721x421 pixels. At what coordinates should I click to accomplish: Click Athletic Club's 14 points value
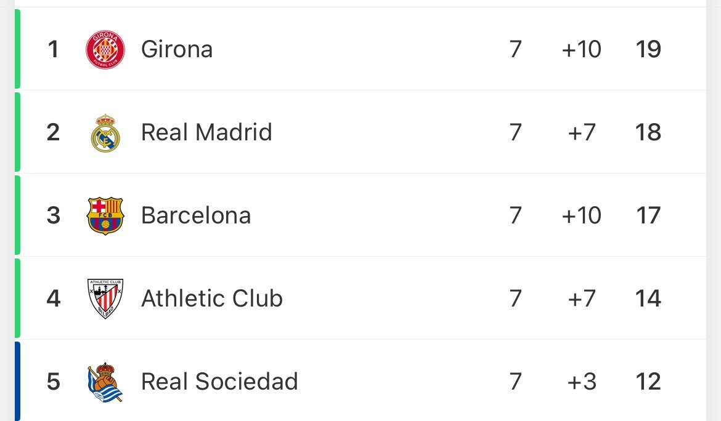click(648, 299)
